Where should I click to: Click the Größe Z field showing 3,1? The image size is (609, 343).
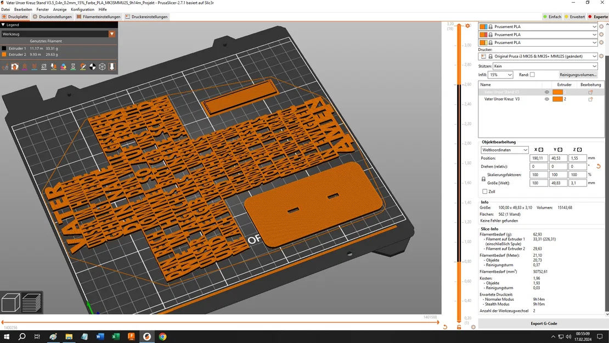[577, 183]
